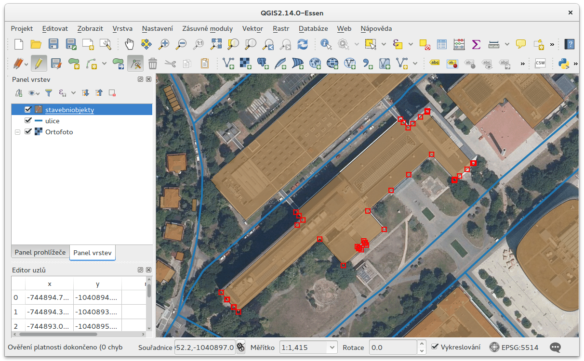Expand the hidden label toolbar items
Image resolution: width=584 pixels, height=361 pixels.
click(x=522, y=63)
